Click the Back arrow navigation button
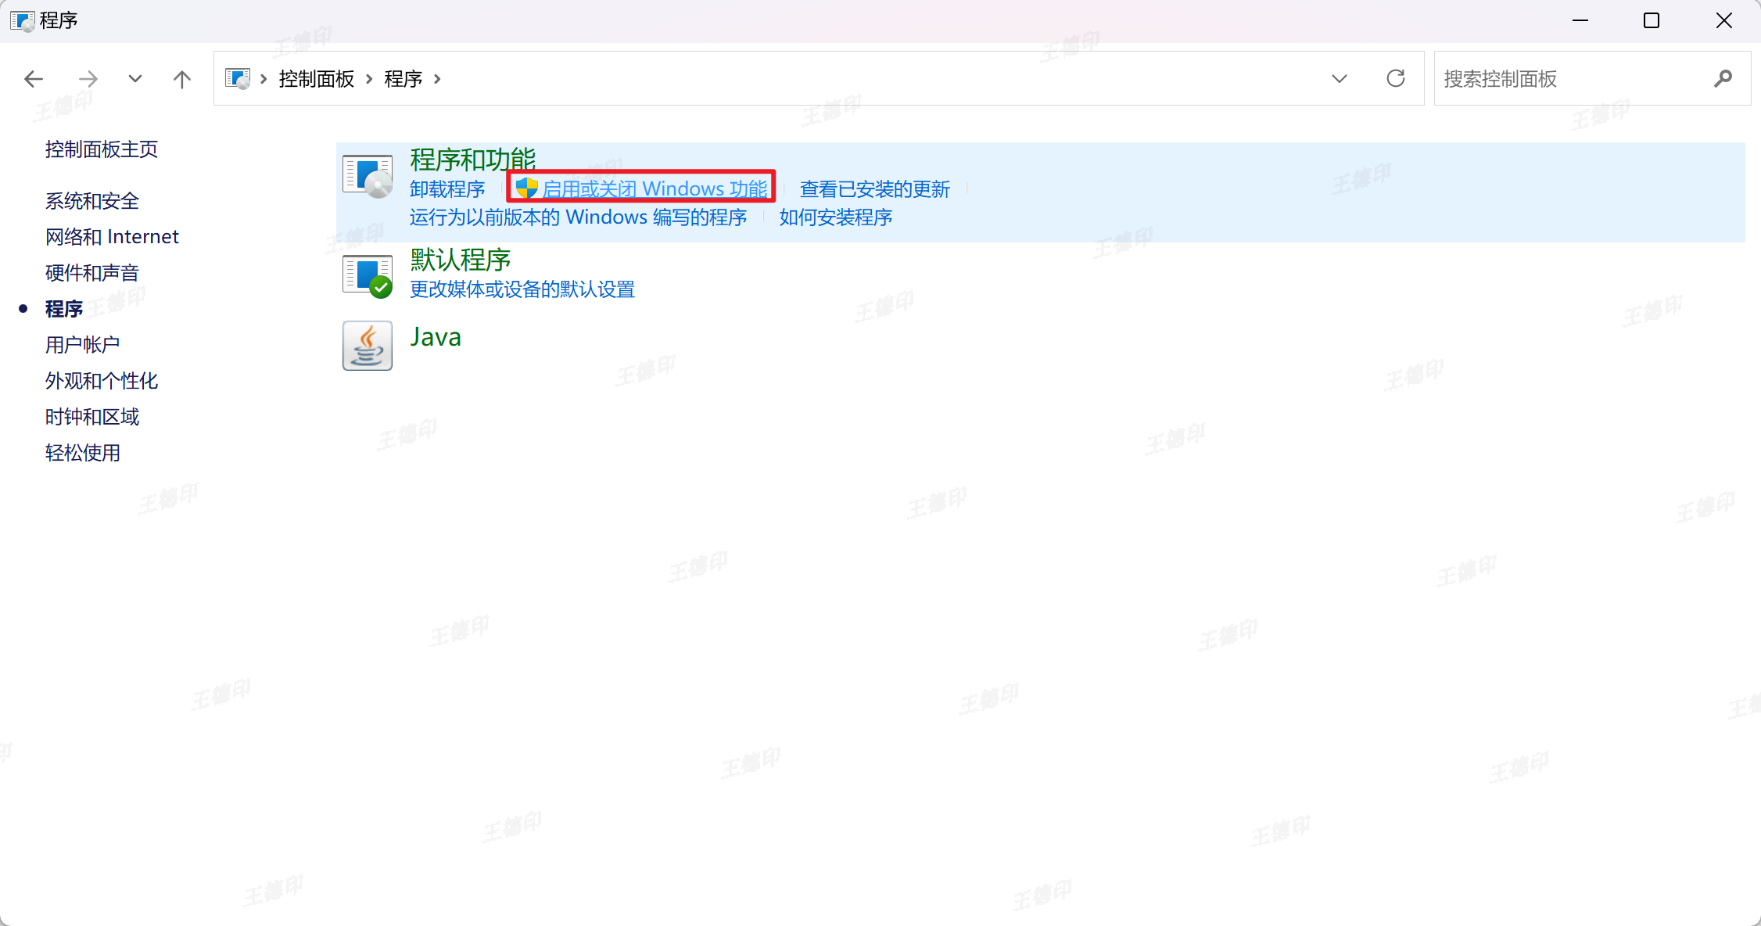The height and width of the screenshot is (926, 1761). (x=34, y=79)
